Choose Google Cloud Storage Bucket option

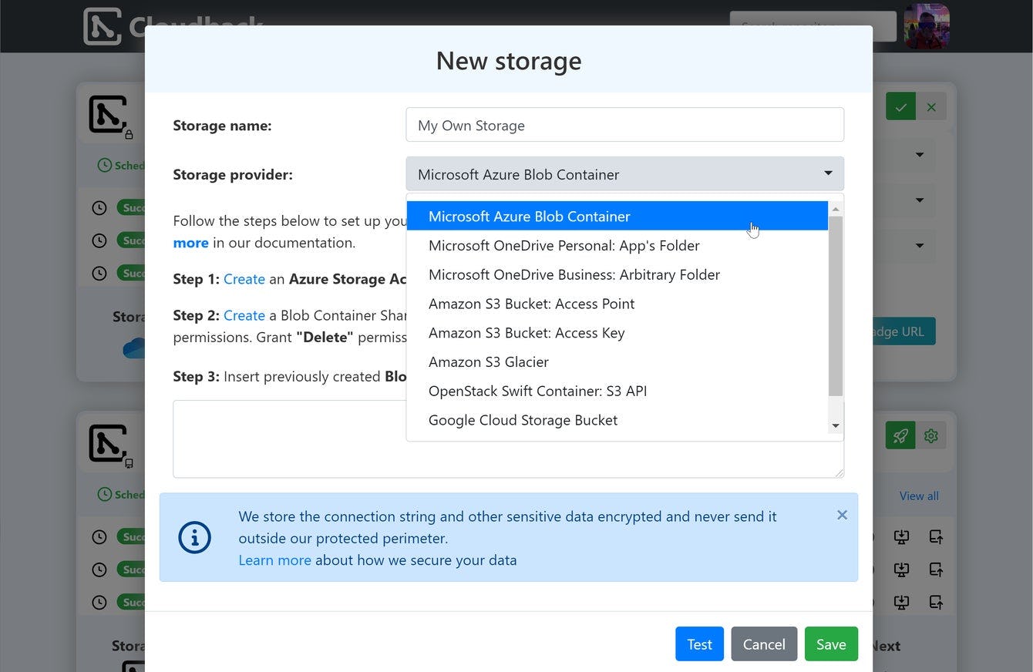click(523, 420)
